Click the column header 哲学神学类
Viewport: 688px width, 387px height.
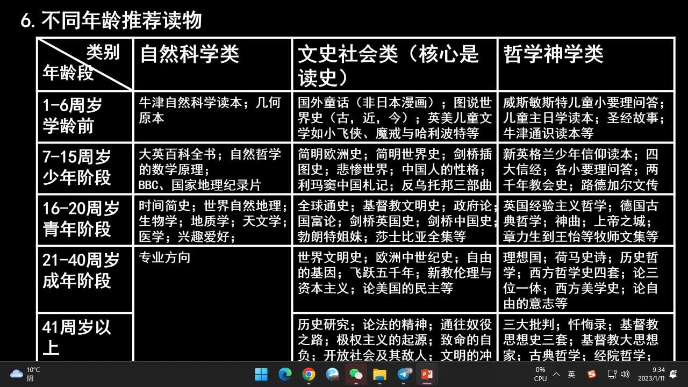586,64
